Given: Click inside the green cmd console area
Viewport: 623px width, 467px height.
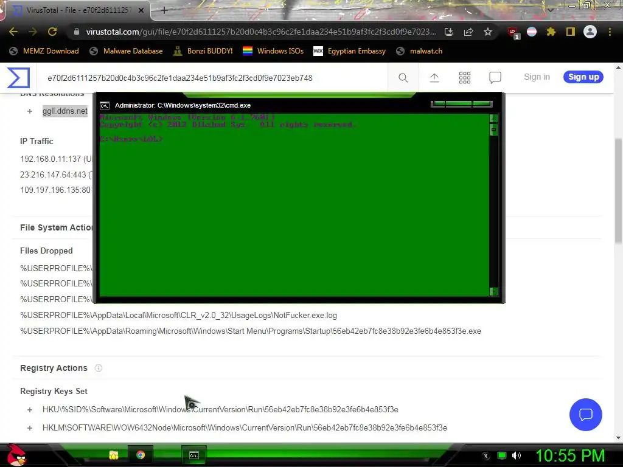Looking at the screenshot, I should pos(294,204).
